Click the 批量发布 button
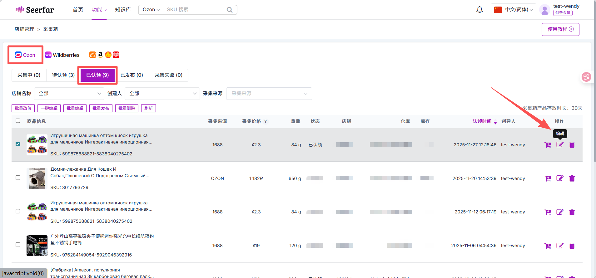The height and width of the screenshot is (278, 596). pyautogui.click(x=101, y=108)
